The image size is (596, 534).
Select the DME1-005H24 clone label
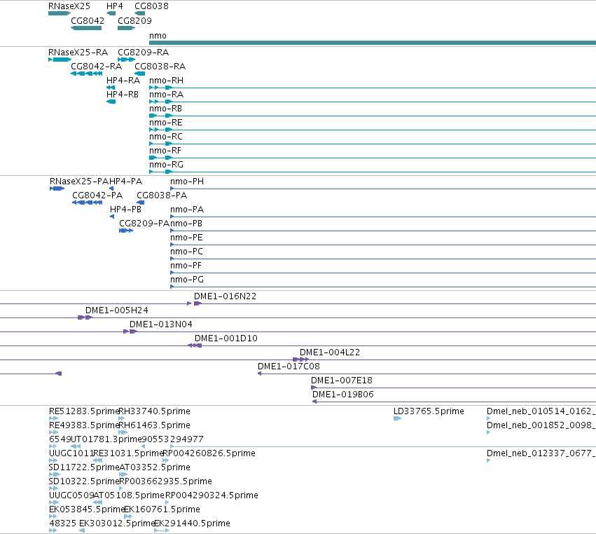point(117,310)
